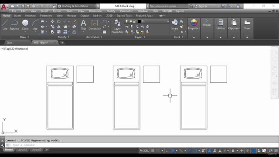The image size is (279, 157).
Task: Toggle lineweight display in status bar
Action: (x=204, y=150)
